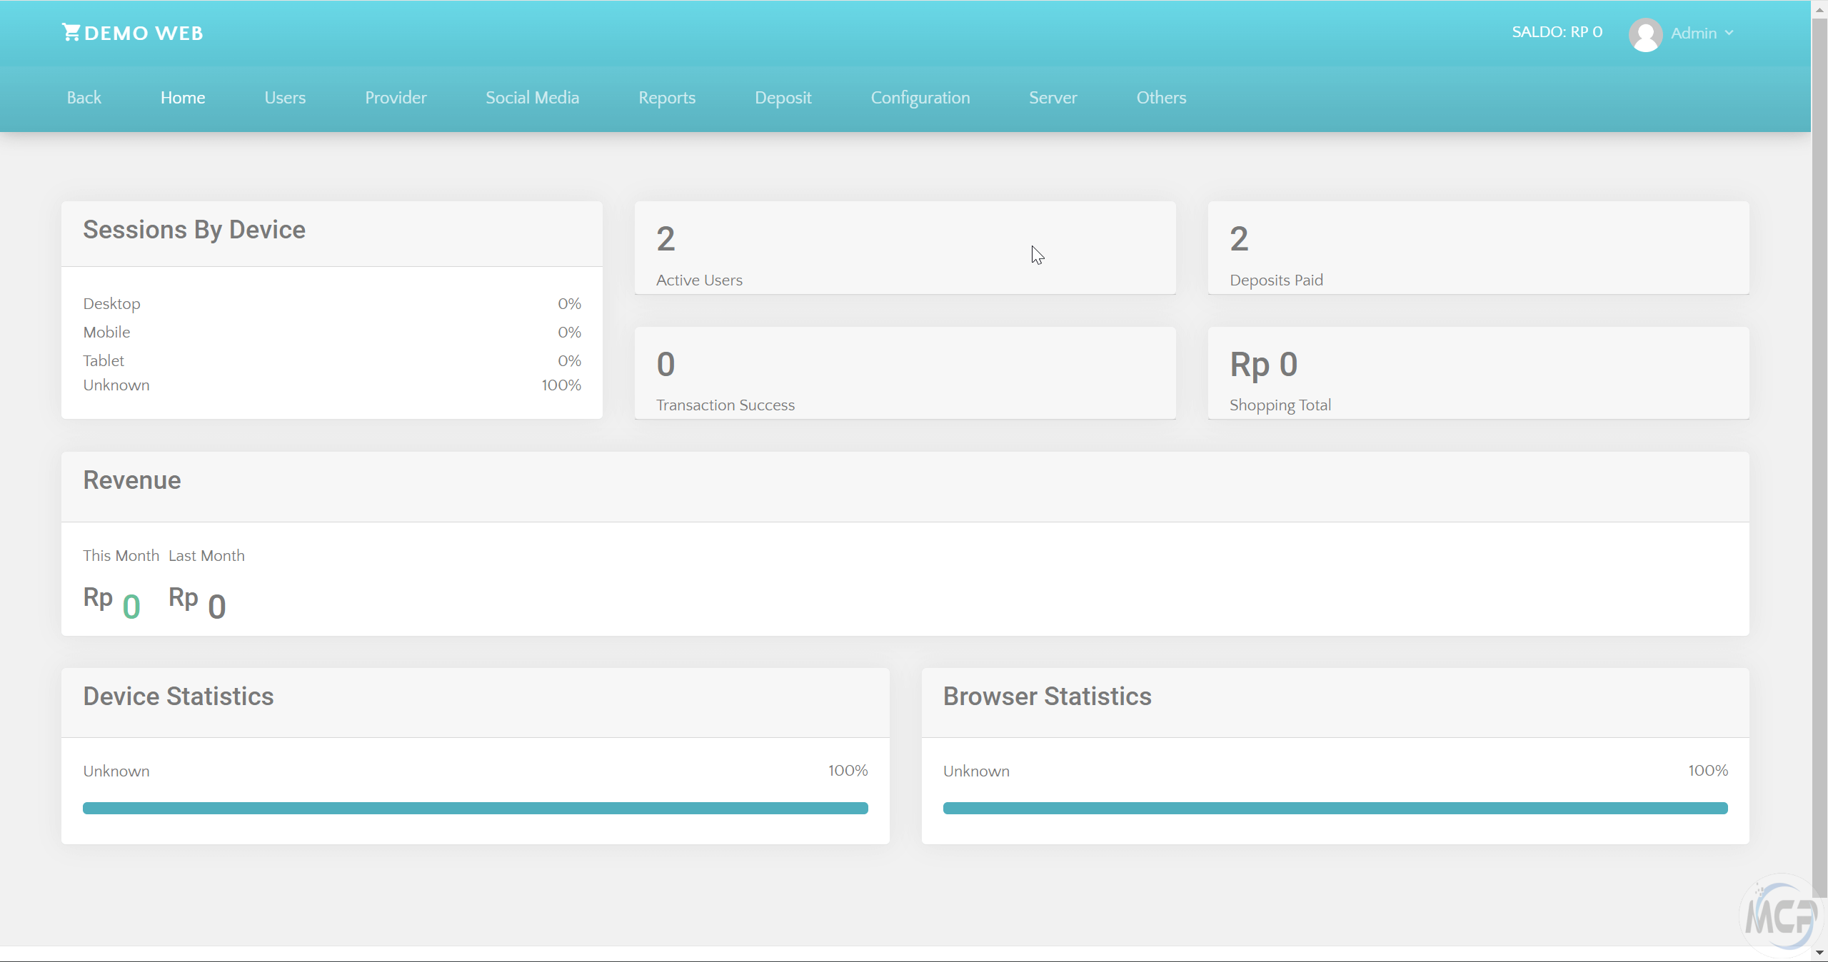Viewport: 1828px width, 962px height.
Task: Click the Admin avatar icon
Action: pos(1645,34)
